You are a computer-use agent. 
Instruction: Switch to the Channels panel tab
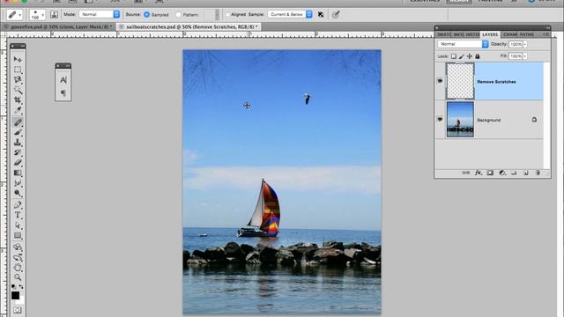coord(510,34)
